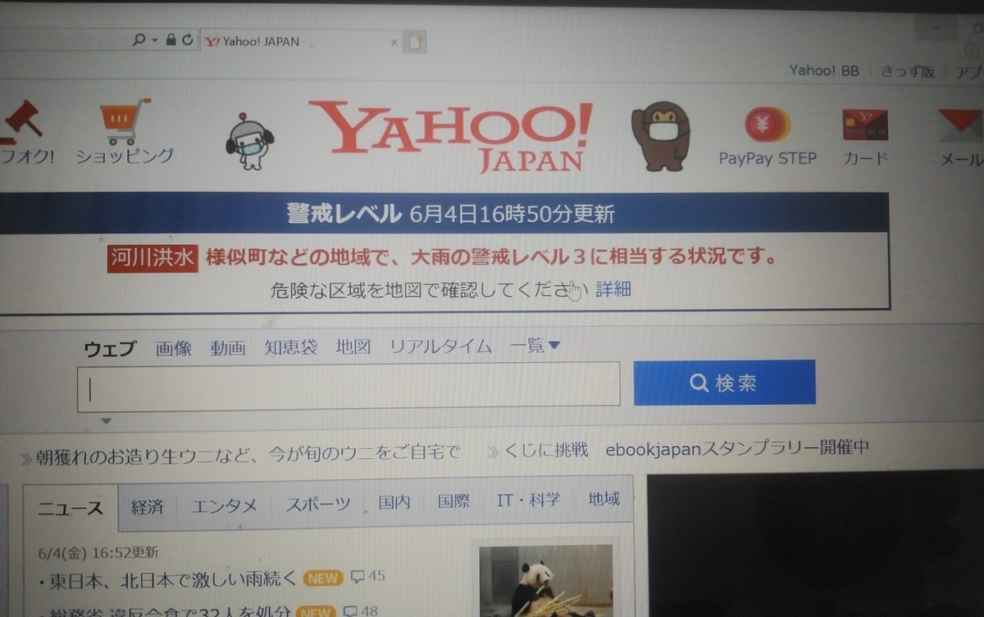Select the IT・科学 news tab
Screen dimensions: 984x617
pos(529,500)
